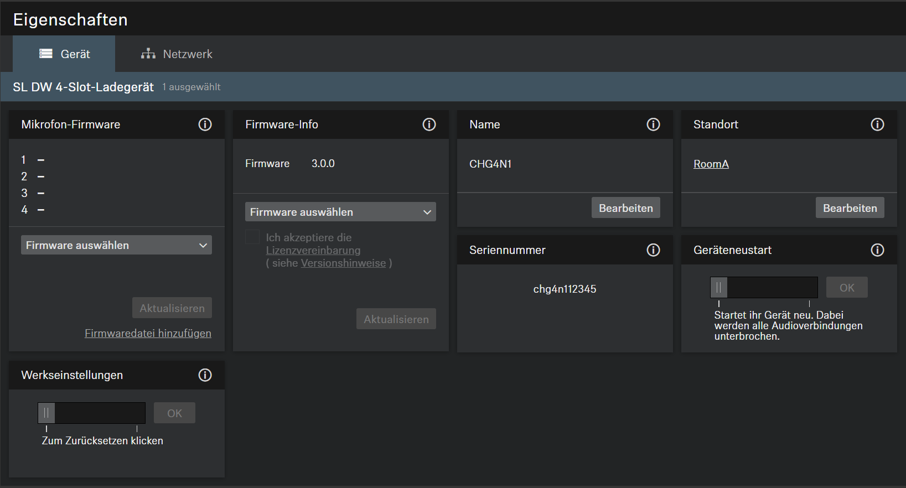Open the Werkseinstellungen info icon
This screenshot has width=906, height=488.
pyautogui.click(x=205, y=375)
